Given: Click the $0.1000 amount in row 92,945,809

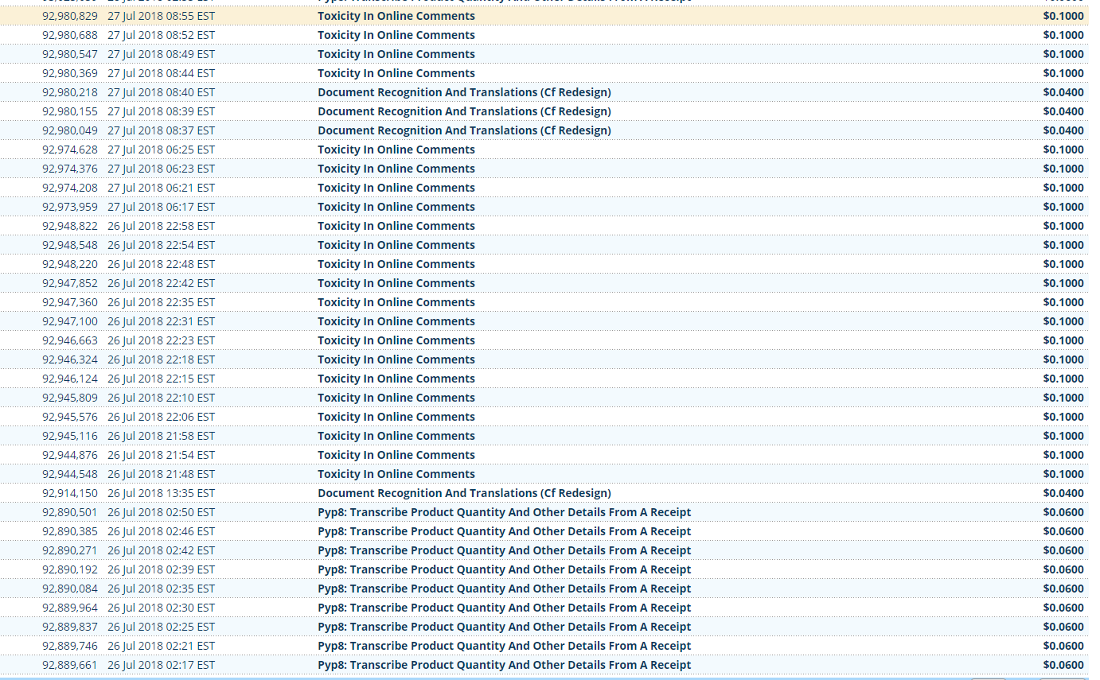Looking at the screenshot, I should click(1063, 398).
